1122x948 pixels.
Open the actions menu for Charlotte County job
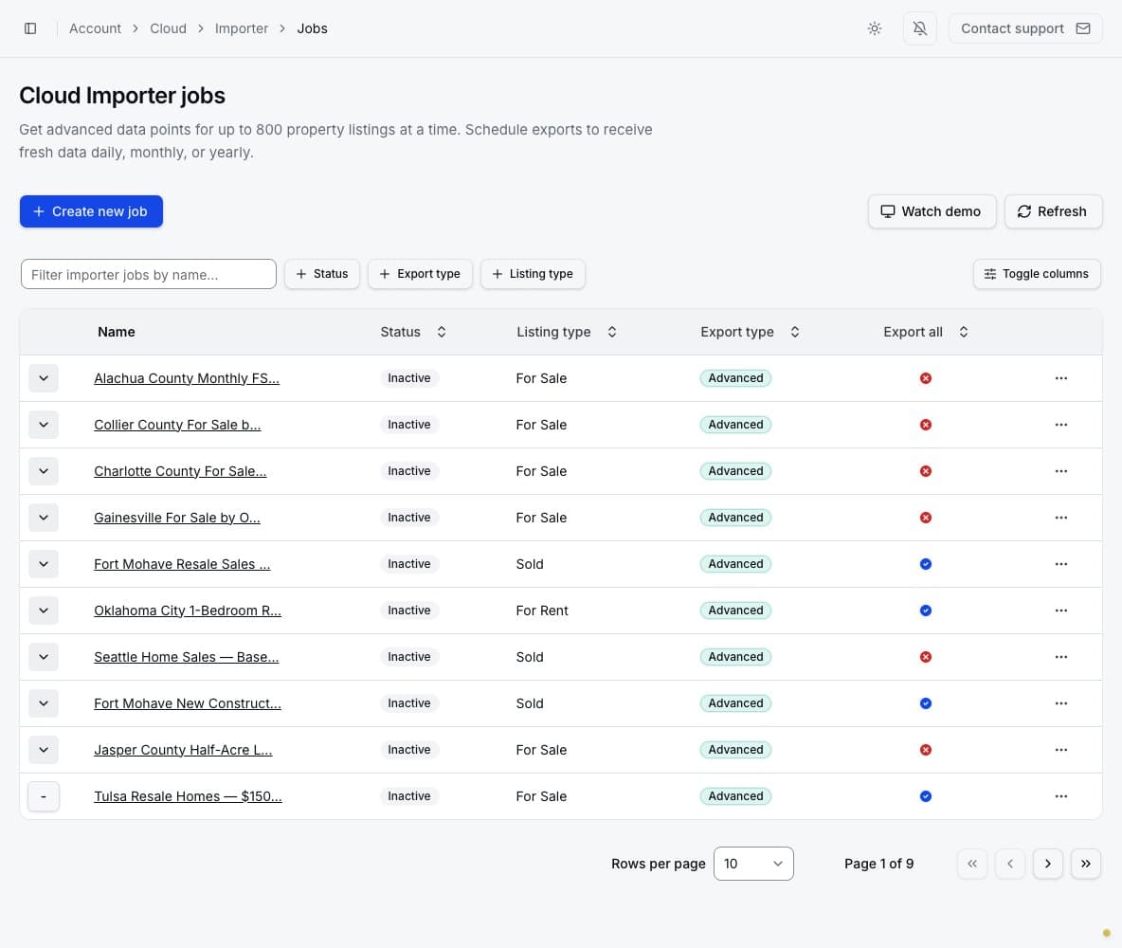(x=1060, y=471)
